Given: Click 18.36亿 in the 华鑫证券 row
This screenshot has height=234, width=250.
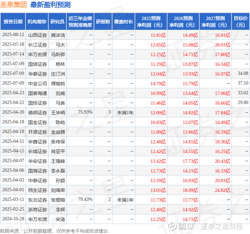Looking at the screenshot, I should 222,142.
